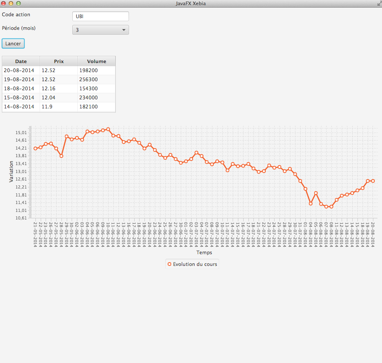The width and height of the screenshot is (382, 363).
Task: Sort the table by Volume column header
Action: point(96,61)
